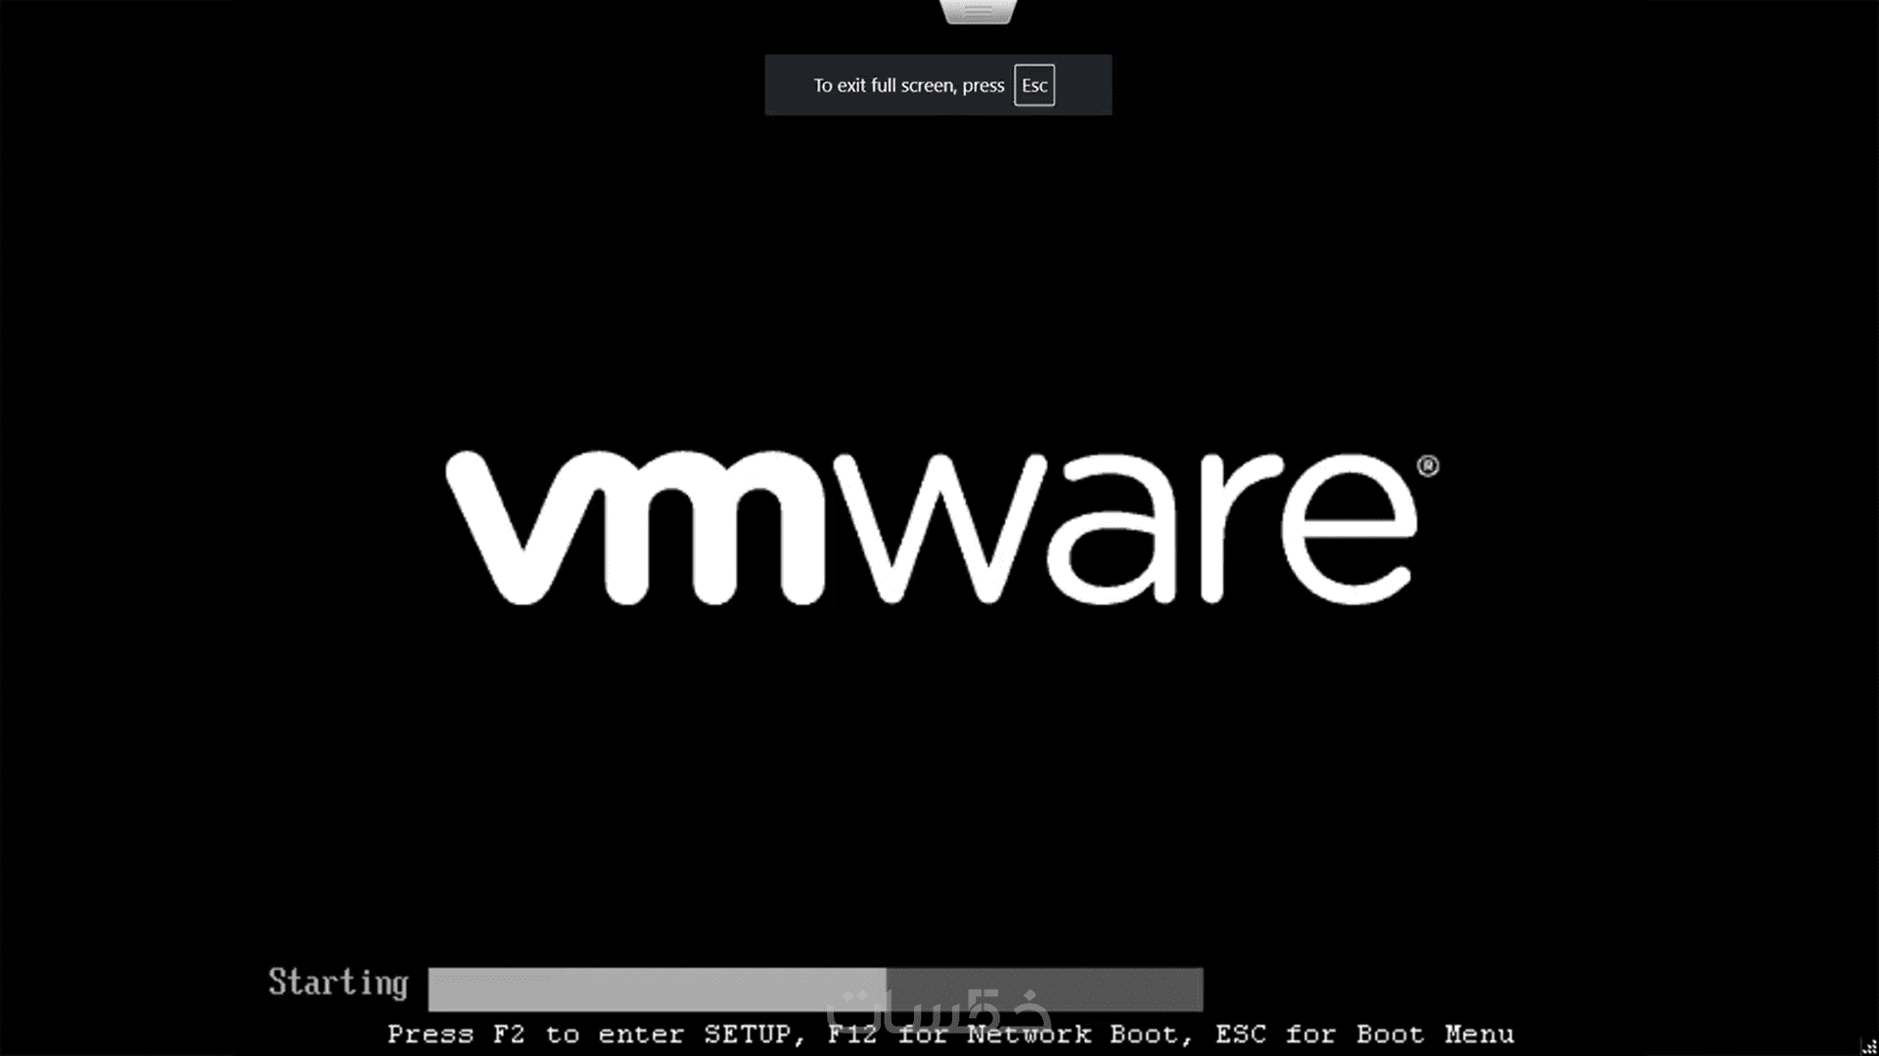Click 'Network Boot' in the BIOS prompt
The width and height of the screenshot is (1879, 1056).
pyautogui.click(x=1073, y=1034)
